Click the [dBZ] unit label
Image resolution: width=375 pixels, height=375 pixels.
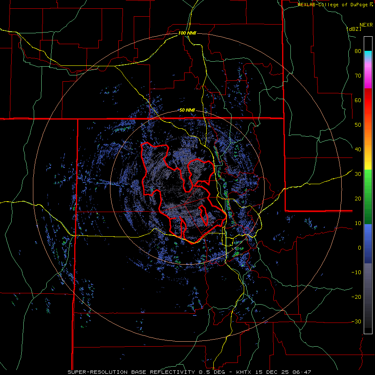[x=354, y=29]
